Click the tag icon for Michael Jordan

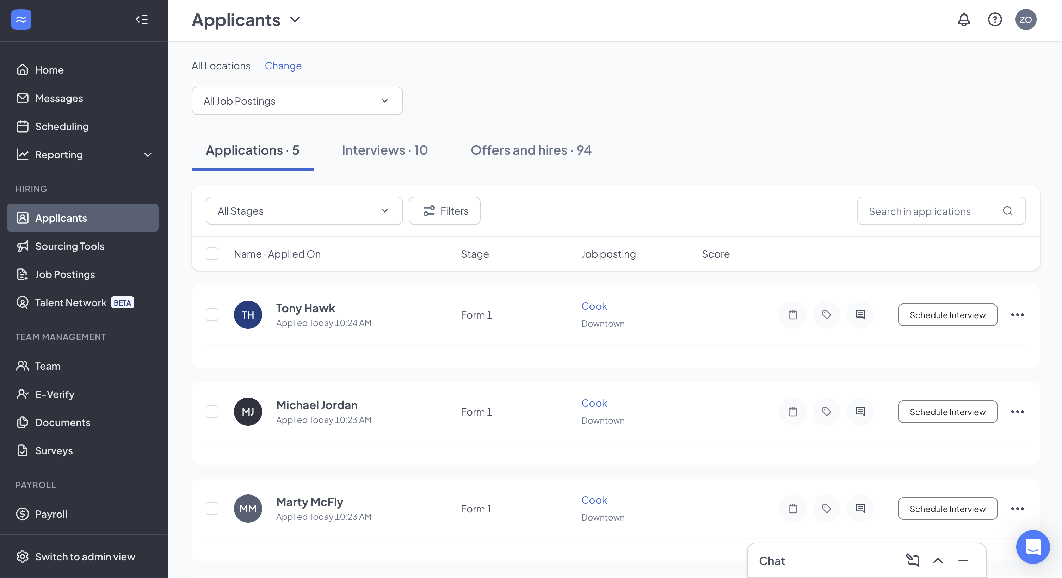pyautogui.click(x=826, y=411)
